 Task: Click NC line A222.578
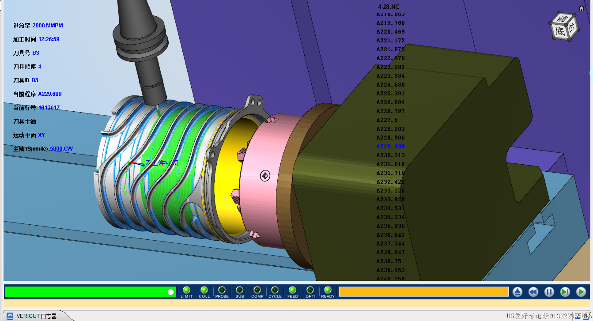(x=390, y=58)
